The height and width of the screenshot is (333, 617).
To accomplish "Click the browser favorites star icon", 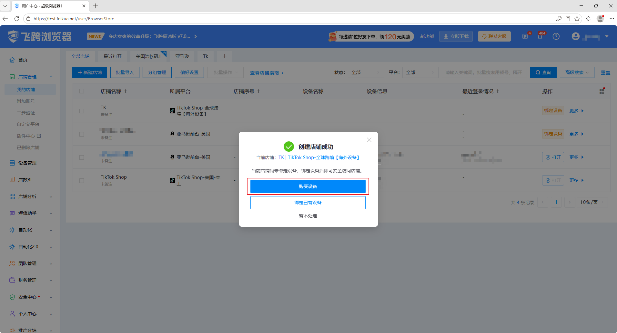I will tap(577, 19).
